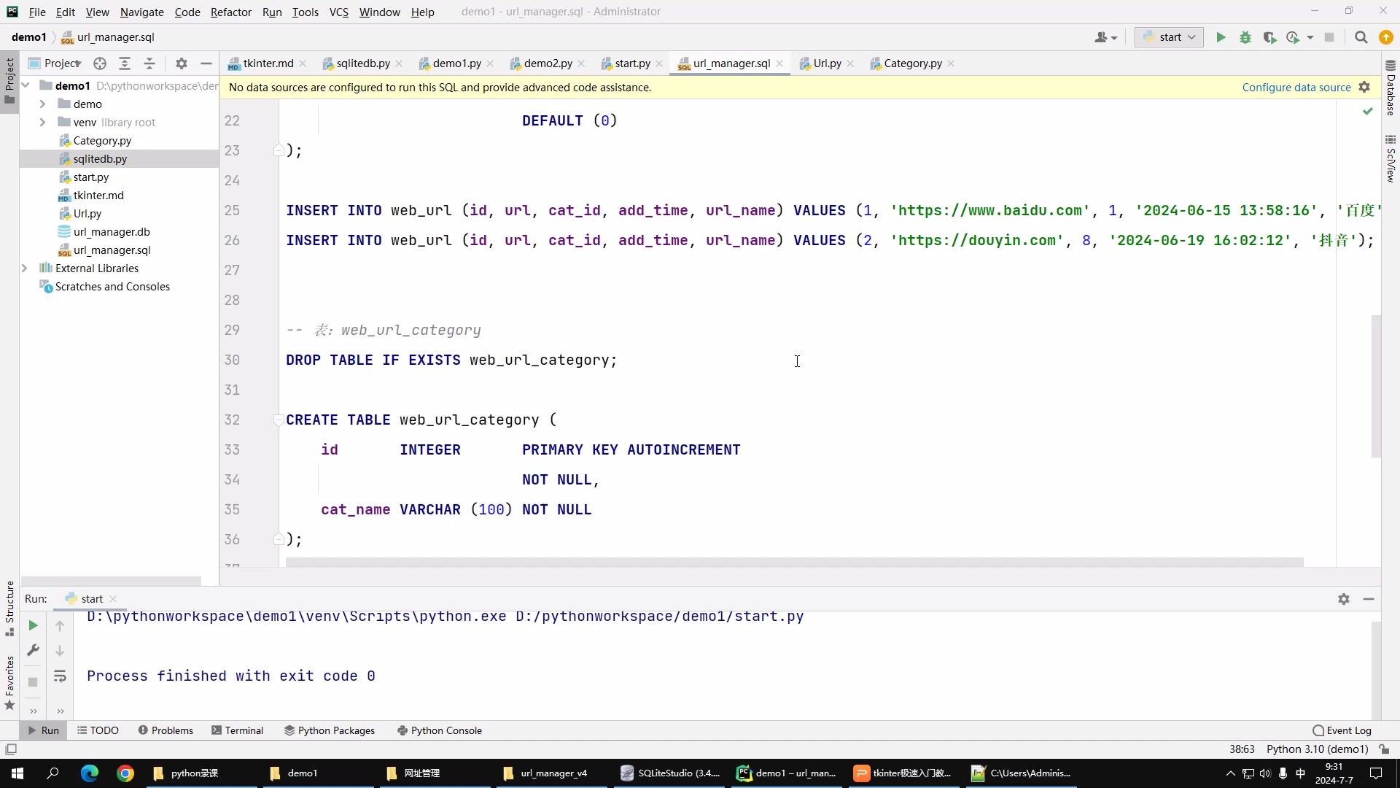Click the Debug bug icon

1245,37
